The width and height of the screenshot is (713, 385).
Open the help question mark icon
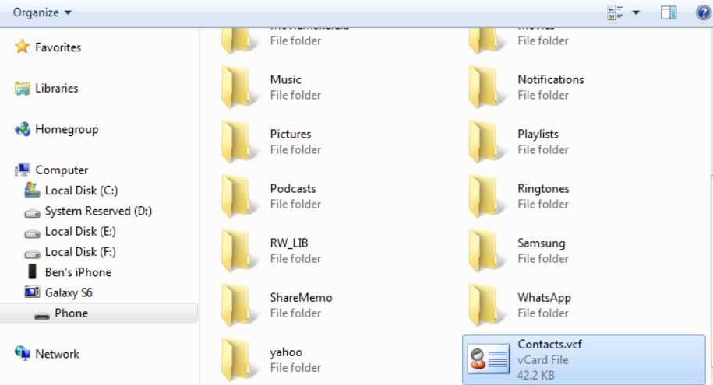coord(701,13)
